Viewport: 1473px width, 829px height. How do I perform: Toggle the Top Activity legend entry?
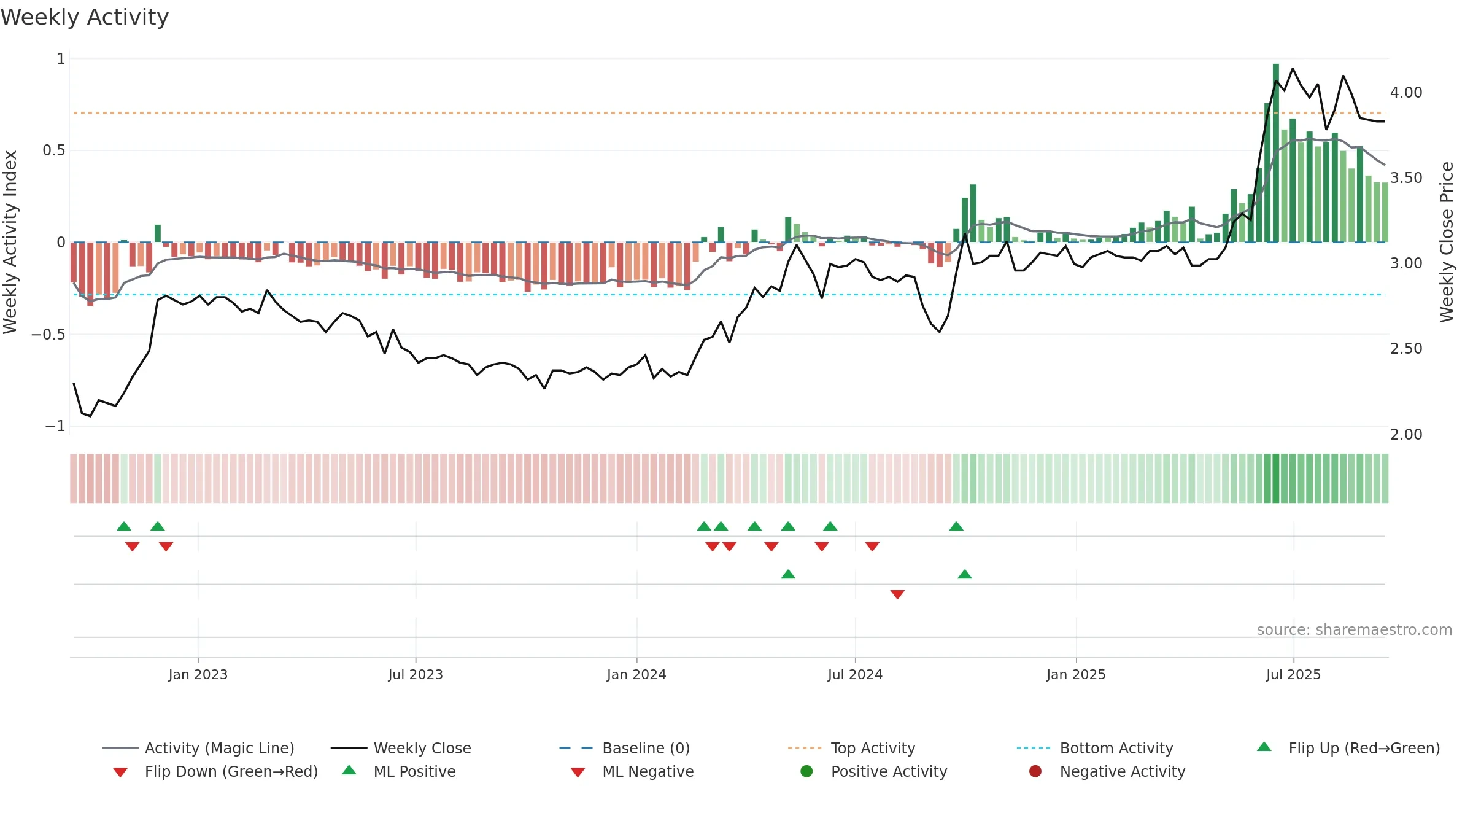851,748
